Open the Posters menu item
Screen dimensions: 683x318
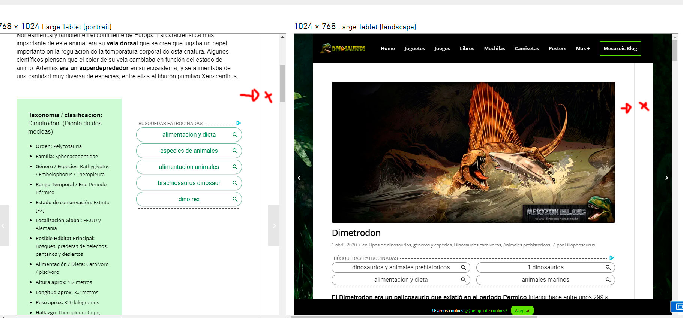click(557, 48)
